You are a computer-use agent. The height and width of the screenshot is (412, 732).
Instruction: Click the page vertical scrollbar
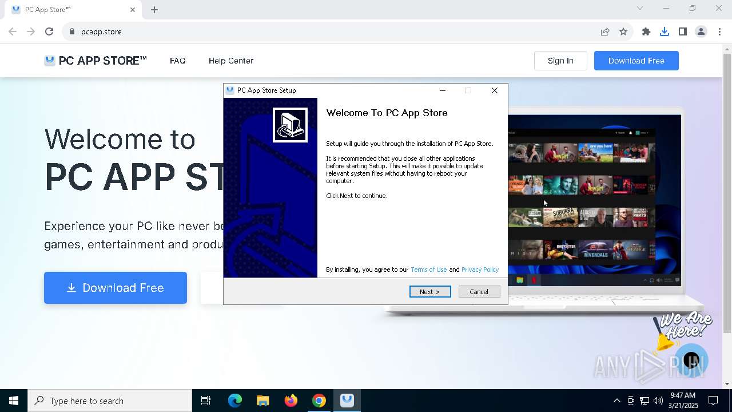pos(727,193)
